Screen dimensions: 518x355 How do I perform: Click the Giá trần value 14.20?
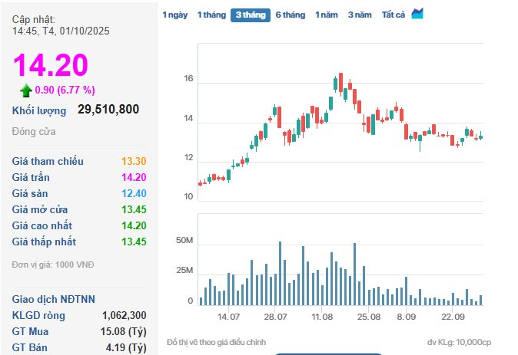(134, 177)
